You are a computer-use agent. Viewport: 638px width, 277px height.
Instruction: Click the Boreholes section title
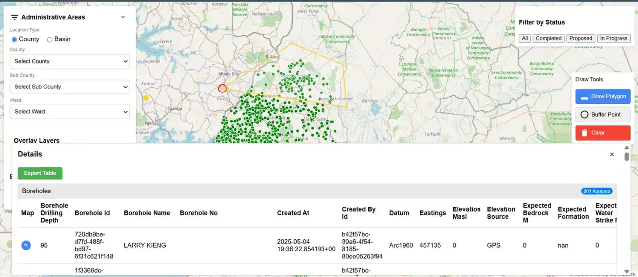(36, 191)
